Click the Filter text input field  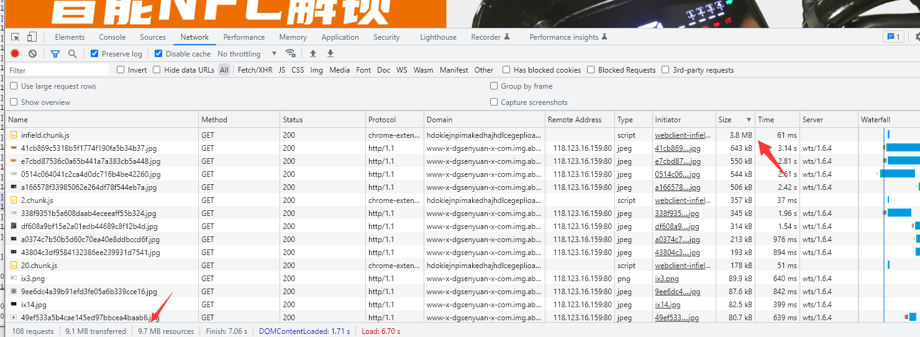[58, 70]
